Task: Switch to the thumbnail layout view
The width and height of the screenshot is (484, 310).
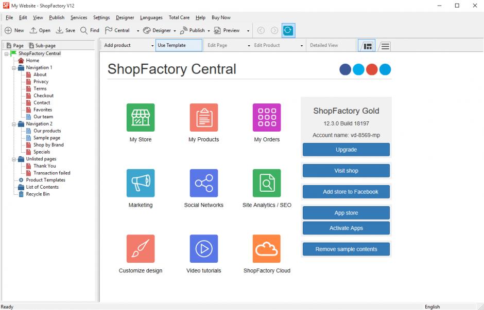Action: 367,46
